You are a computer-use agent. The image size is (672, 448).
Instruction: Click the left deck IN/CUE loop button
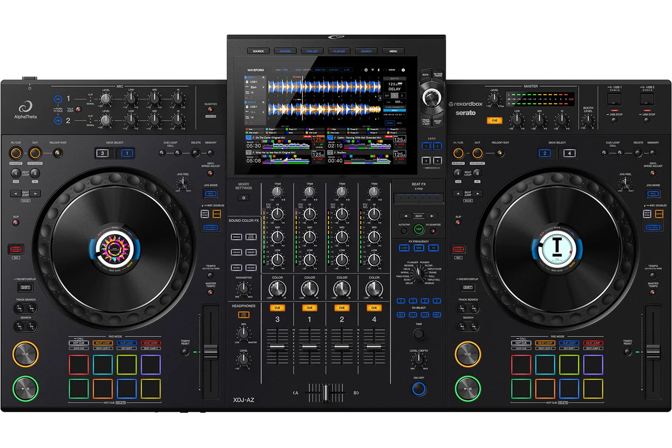pyautogui.click(x=16, y=153)
